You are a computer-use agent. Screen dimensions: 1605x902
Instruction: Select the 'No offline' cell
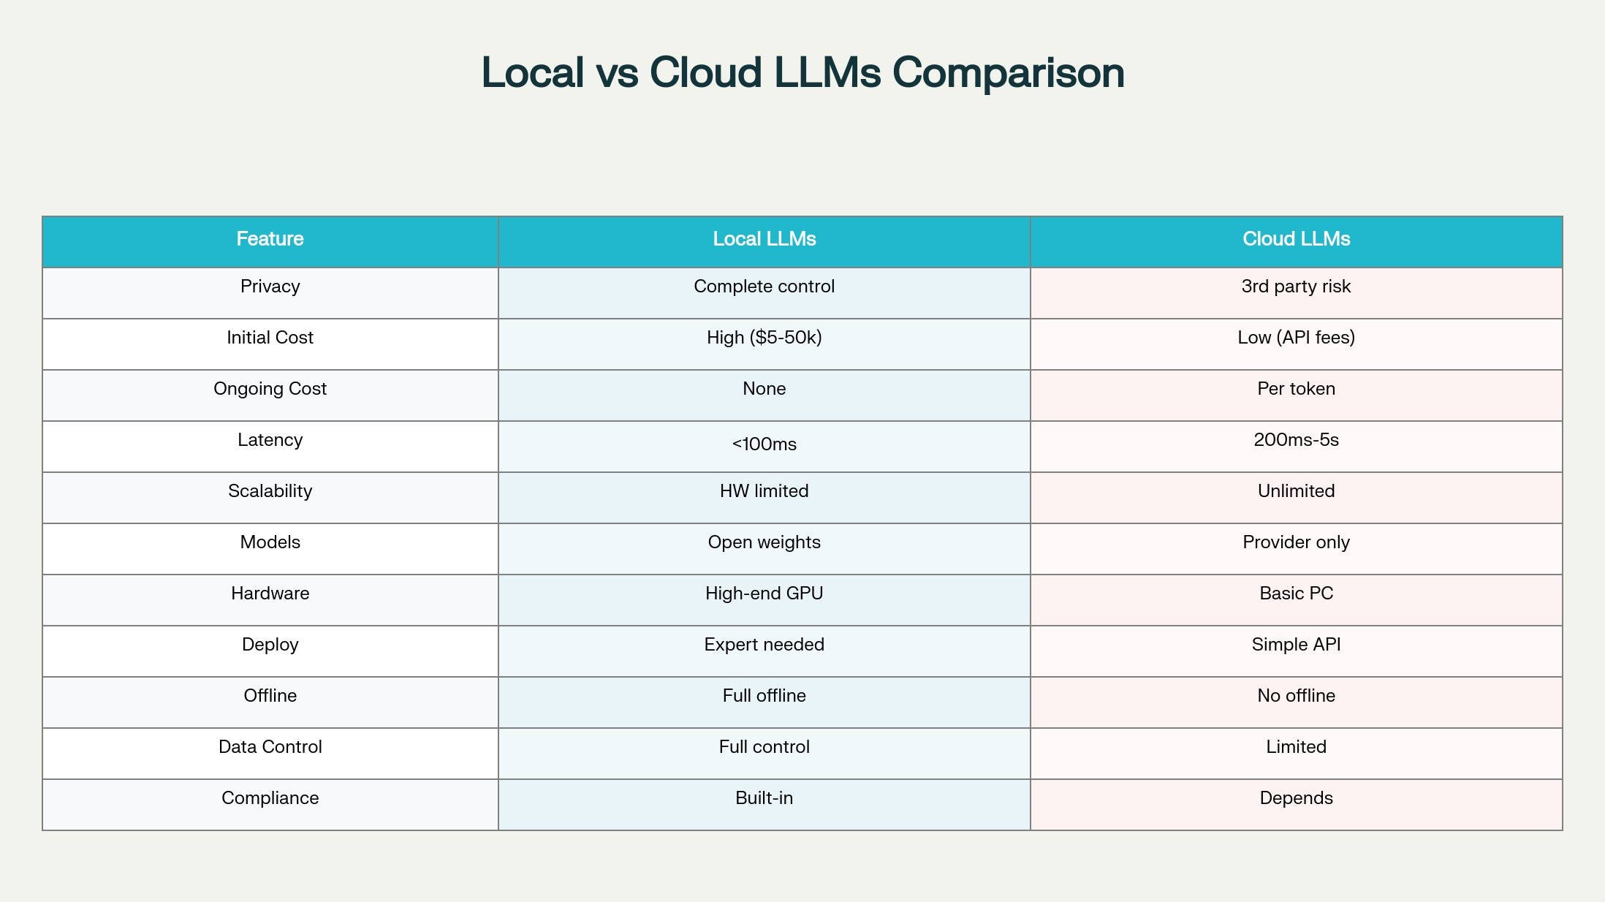point(1296,696)
